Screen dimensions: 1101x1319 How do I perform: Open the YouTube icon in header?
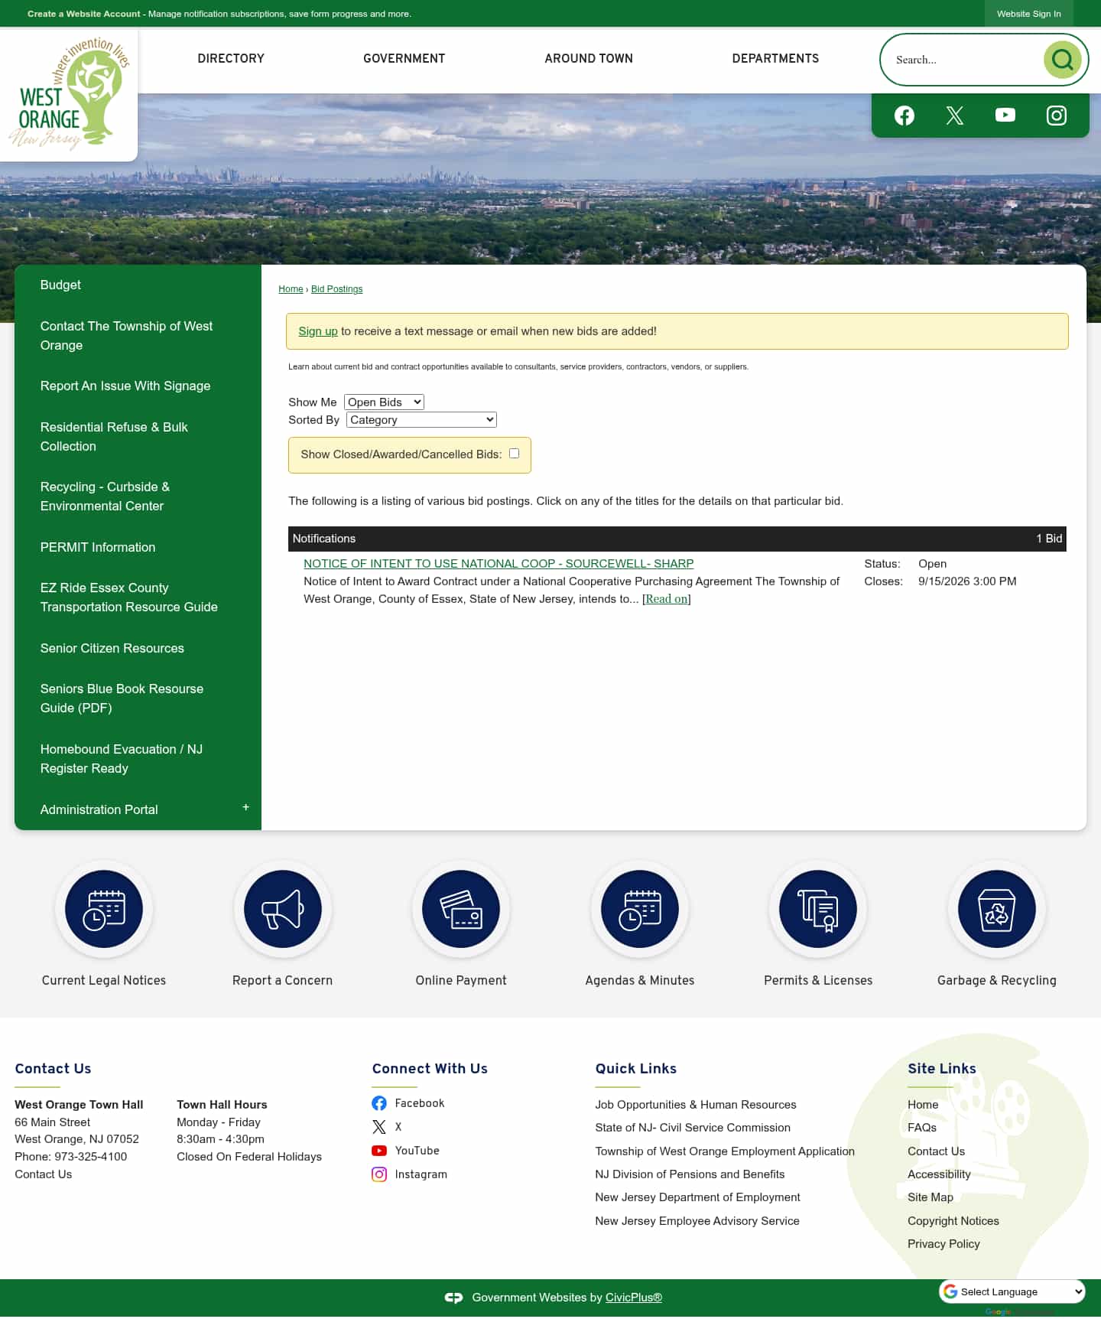click(1005, 115)
